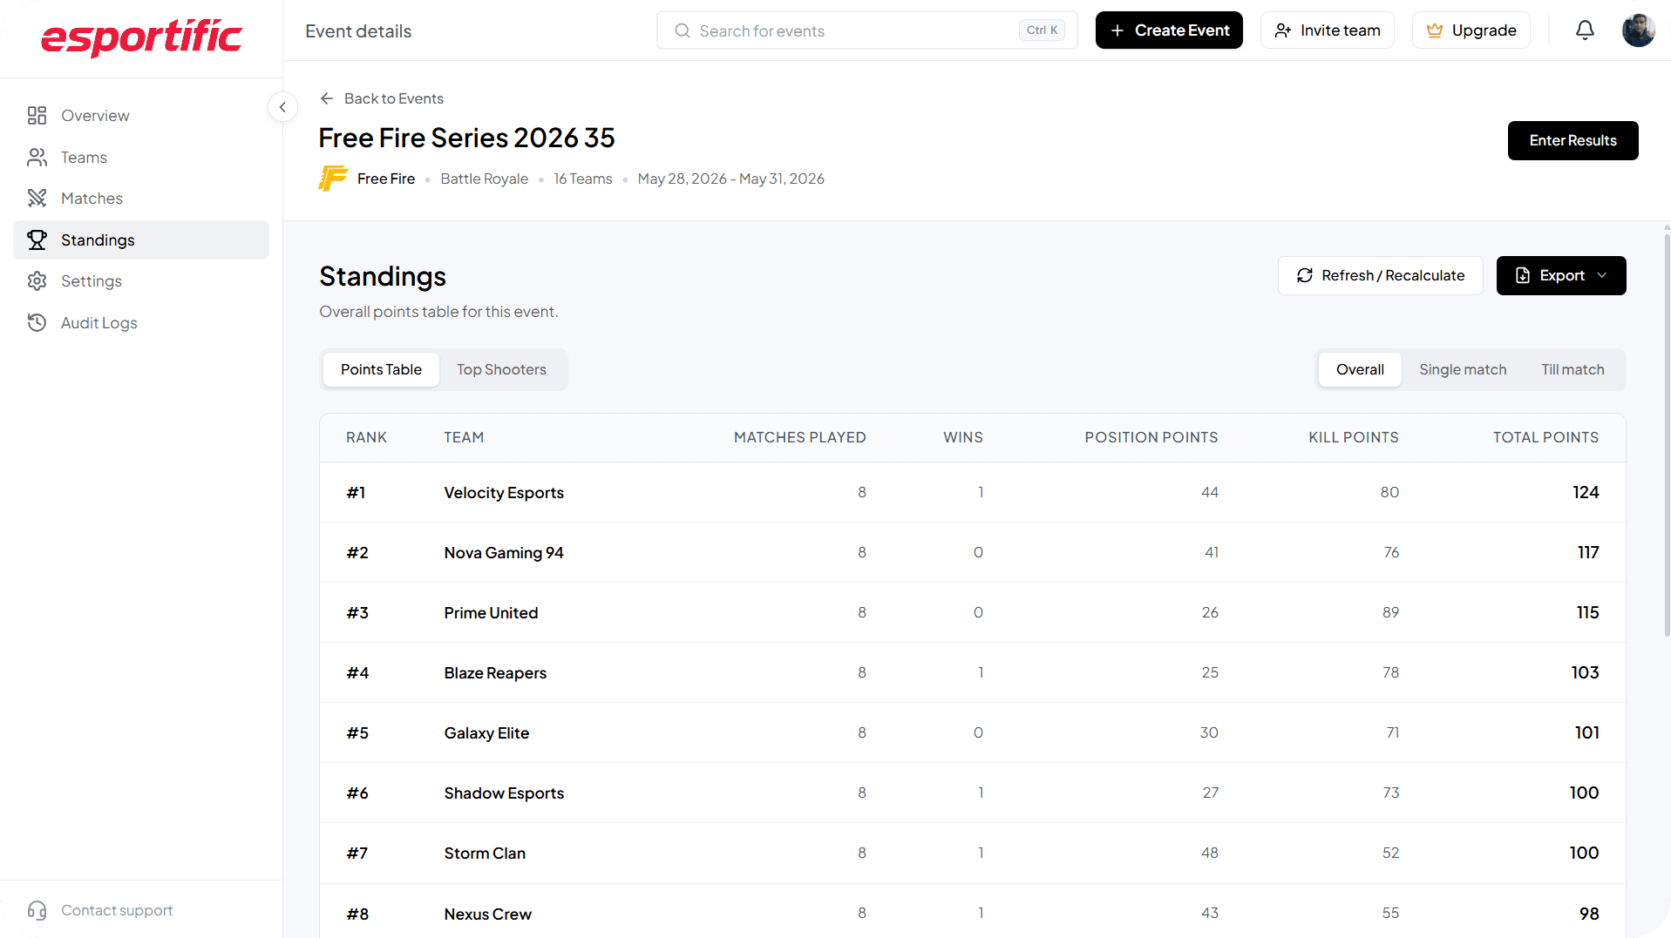This screenshot has width=1671, height=938.
Task: Click the Upgrade crown icon
Action: (1434, 30)
